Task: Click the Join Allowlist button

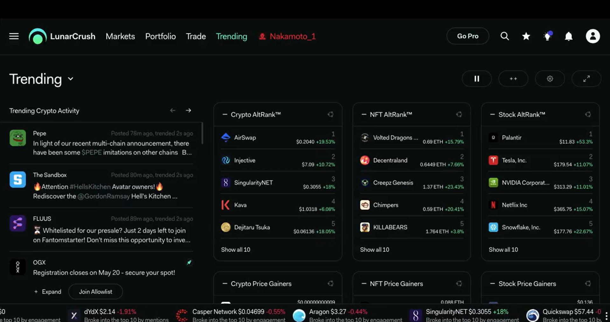Action: click(95, 292)
